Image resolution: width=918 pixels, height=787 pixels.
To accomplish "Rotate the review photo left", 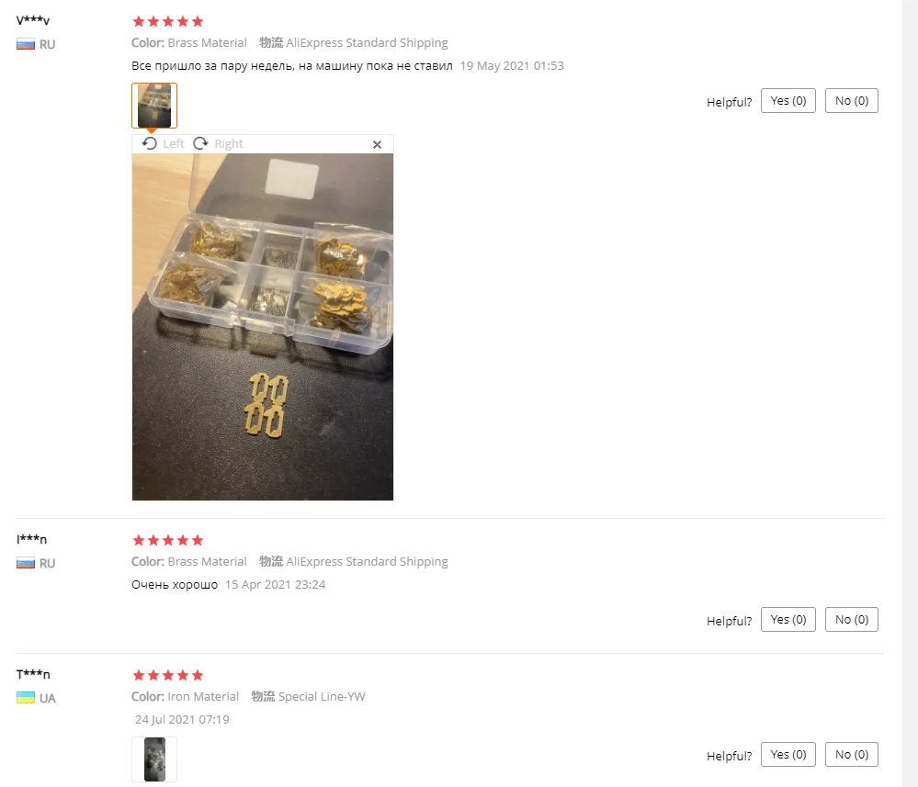I will click(x=164, y=144).
